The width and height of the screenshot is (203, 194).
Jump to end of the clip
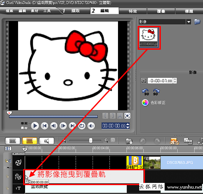tap(72, 126)
